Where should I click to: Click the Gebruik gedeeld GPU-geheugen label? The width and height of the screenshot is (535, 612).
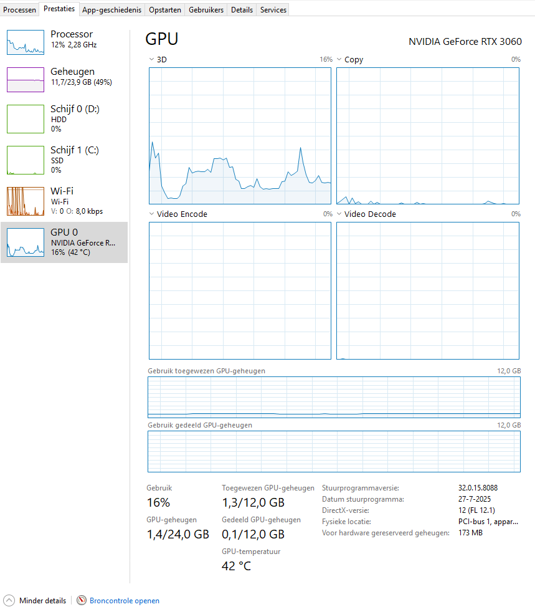[200, 425]
